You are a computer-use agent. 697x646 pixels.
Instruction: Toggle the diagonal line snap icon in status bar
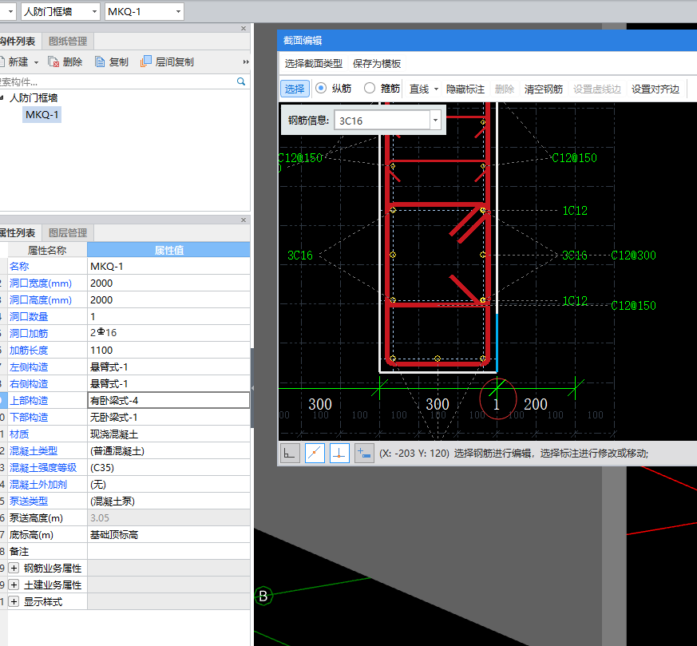(x=315, y=454)
